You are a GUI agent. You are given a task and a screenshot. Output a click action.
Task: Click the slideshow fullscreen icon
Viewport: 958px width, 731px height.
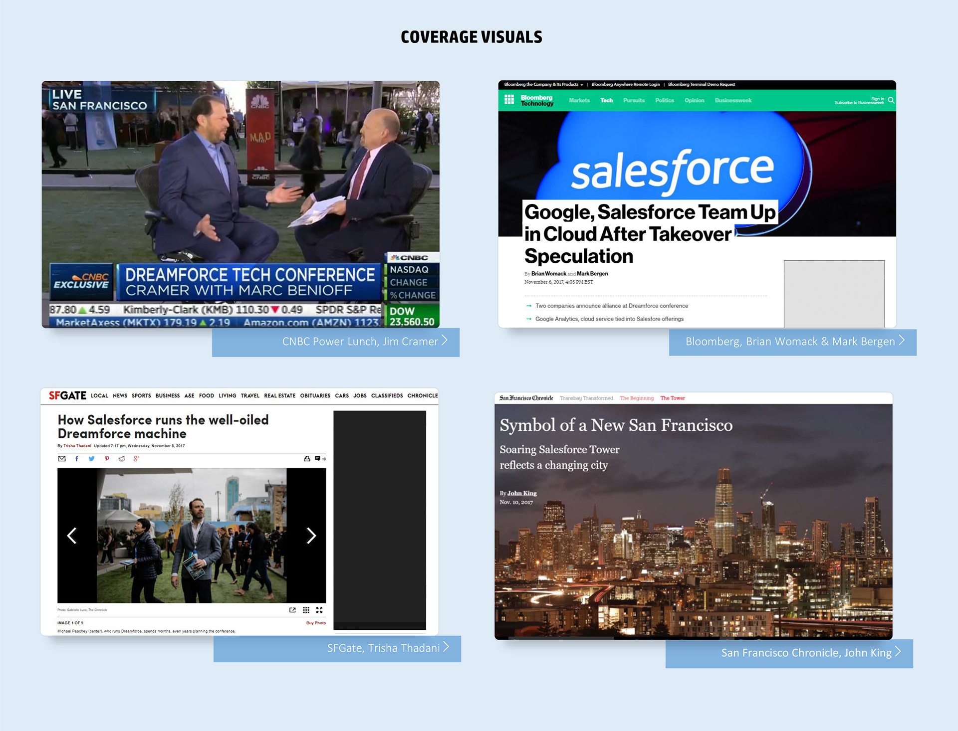click(x=319, y=610)
